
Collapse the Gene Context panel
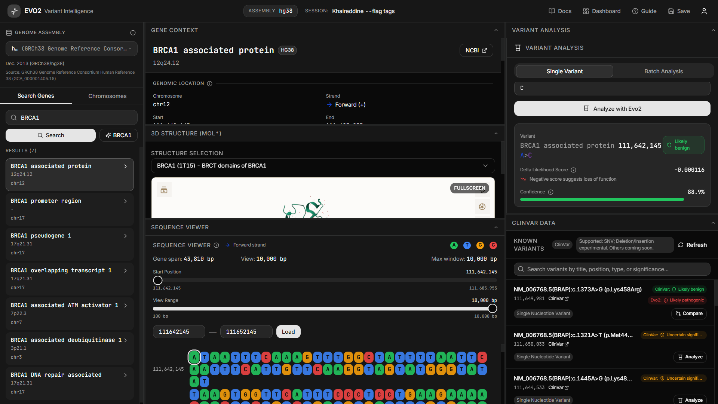click(496, 30)
